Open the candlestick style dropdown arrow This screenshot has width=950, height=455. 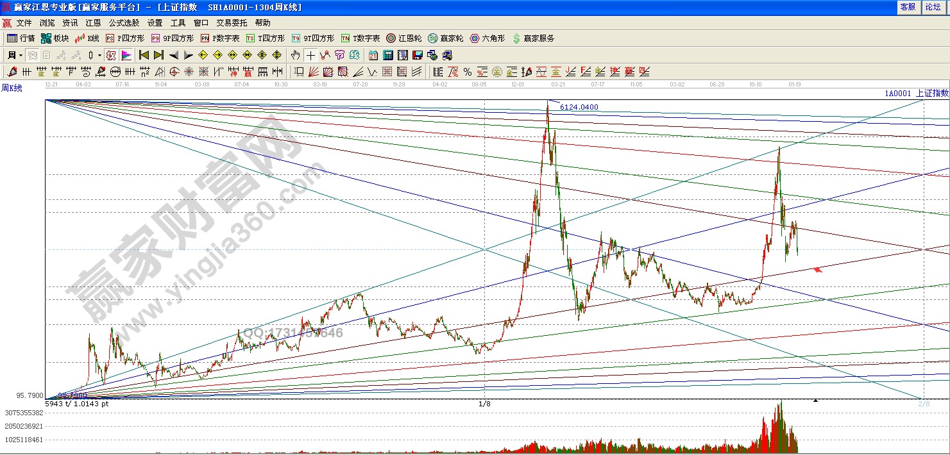(99, 55)
